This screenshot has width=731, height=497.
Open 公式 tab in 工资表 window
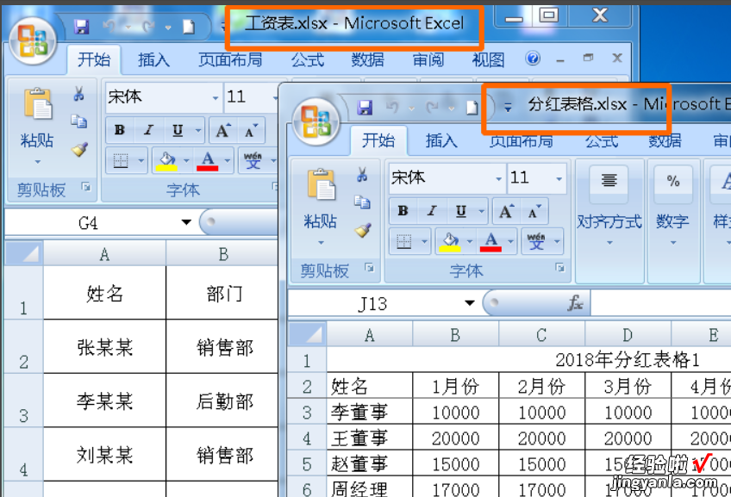click(308, 60)
